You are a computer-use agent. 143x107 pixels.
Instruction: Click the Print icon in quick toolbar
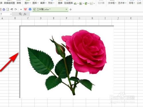click(4, 9)
